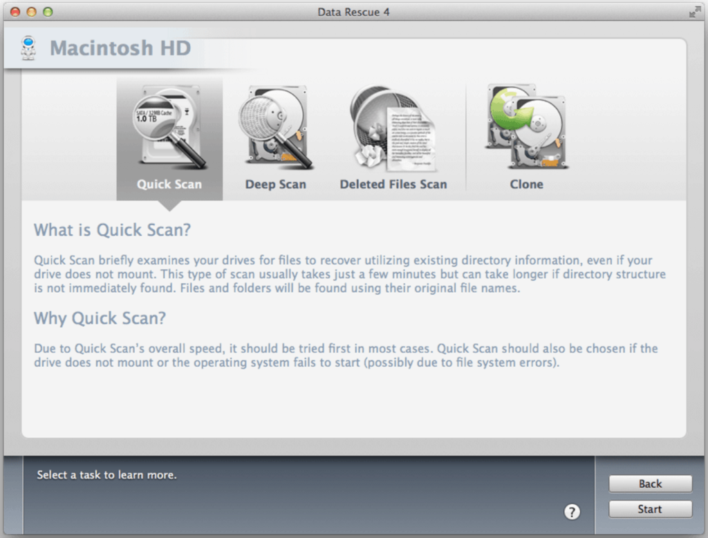Click the robot mascot icon beside Macintosh HD
708x538 pixels.
(28, 48)
